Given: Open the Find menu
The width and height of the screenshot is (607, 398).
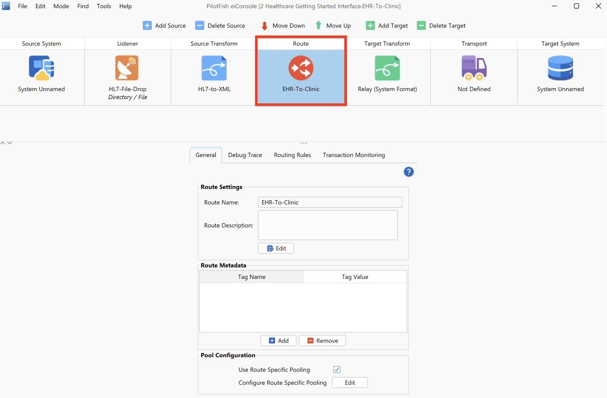Looking at the screenshot, I should [x=83, y=6].
